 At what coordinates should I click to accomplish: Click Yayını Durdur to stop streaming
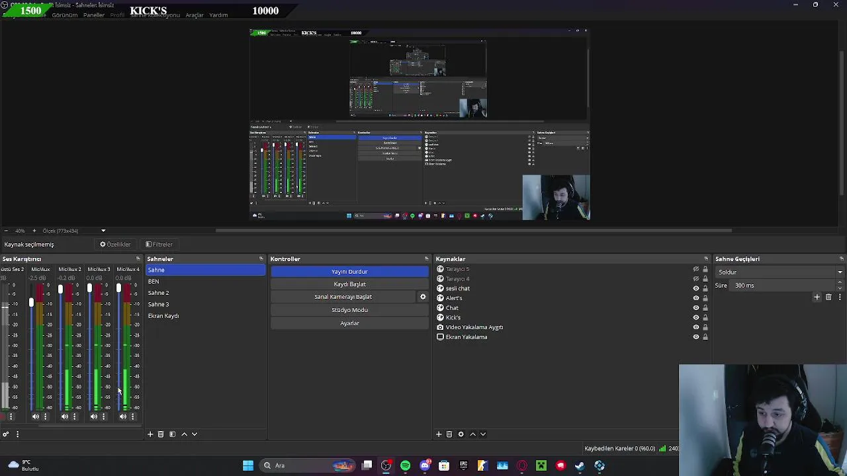pyautogui.click(x=349, y=272)
